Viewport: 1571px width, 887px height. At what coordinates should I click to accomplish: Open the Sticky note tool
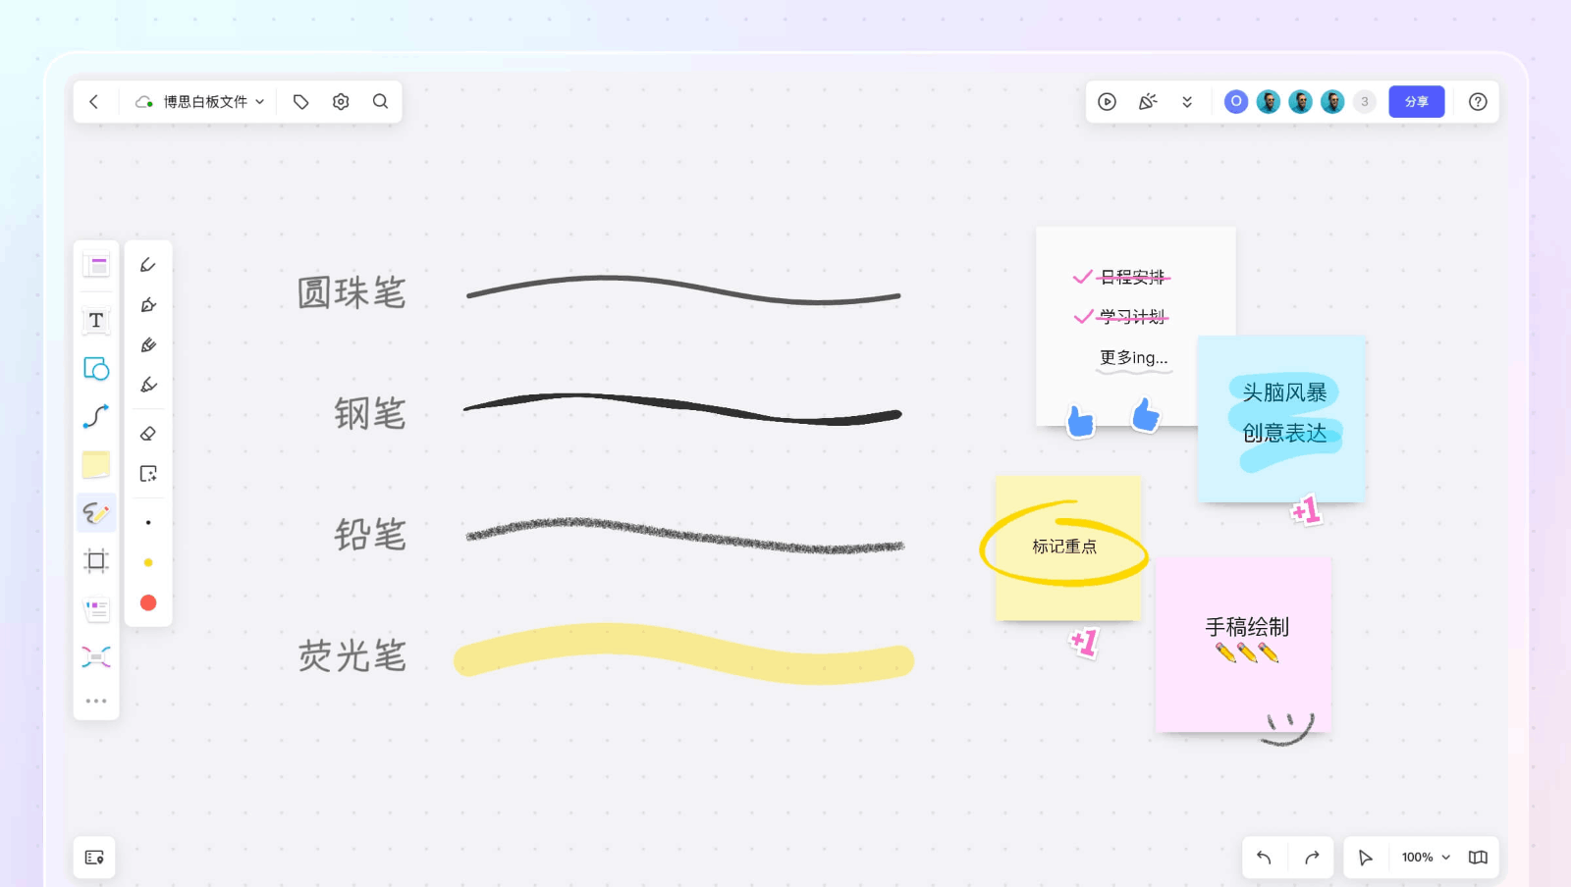95,464
